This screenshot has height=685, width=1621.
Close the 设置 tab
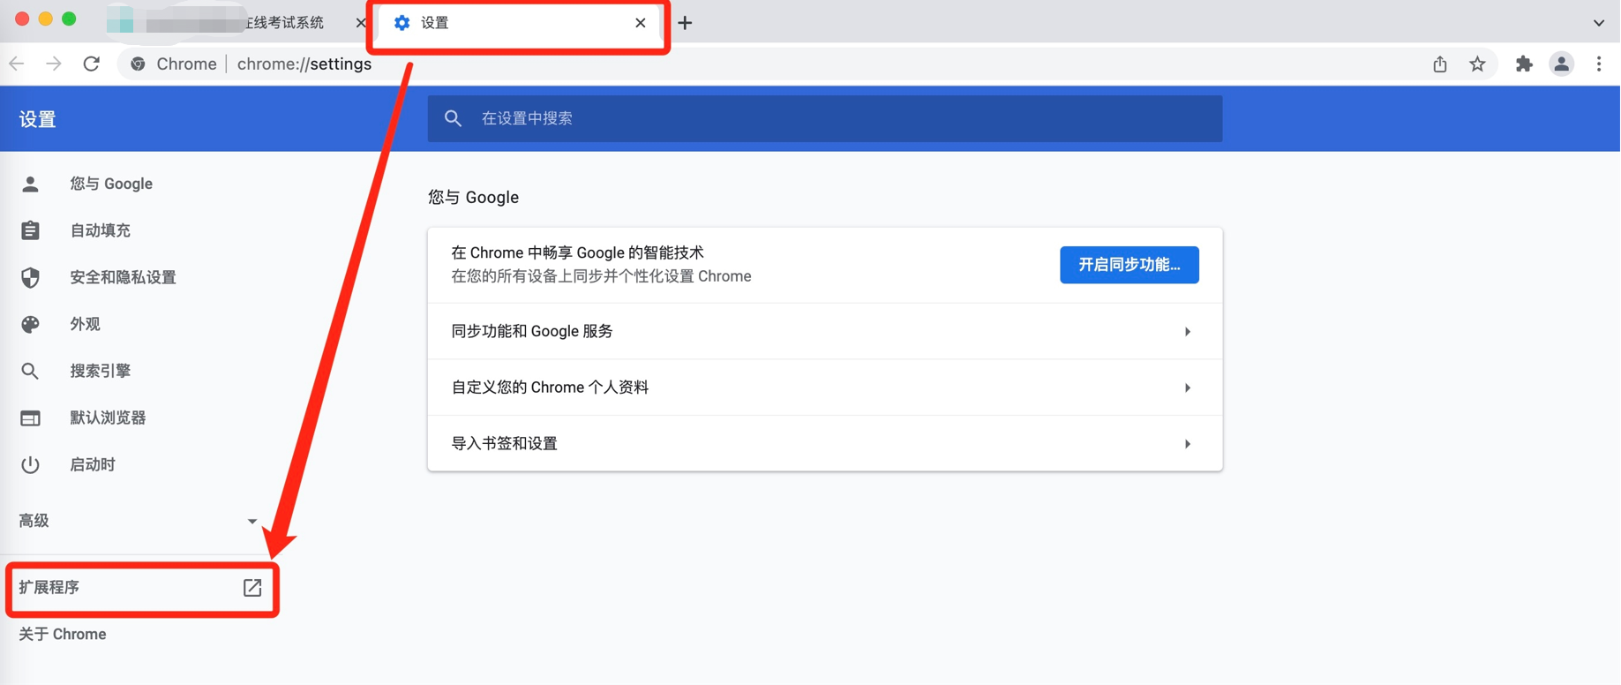pos(641,23)
